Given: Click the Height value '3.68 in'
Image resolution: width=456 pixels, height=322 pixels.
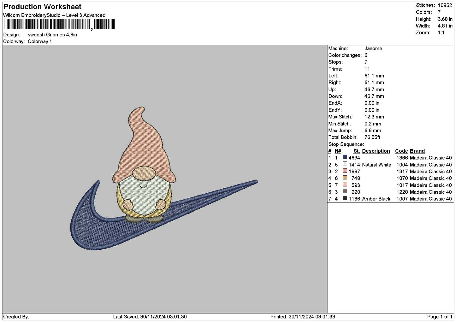Looking at the screenshot, I should (445, 19).
